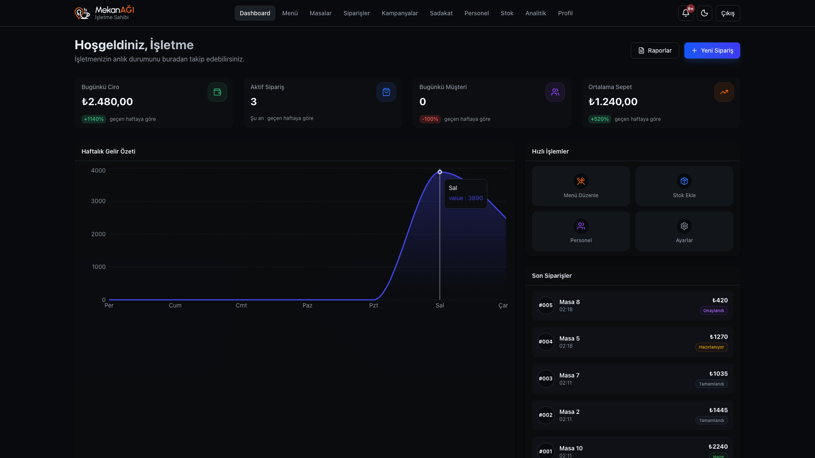The width and height of the screenshot is (815, 458).
Task: Click the MekanAĞI logo icon
Action: pyautogui.click(x=82, y=13)
